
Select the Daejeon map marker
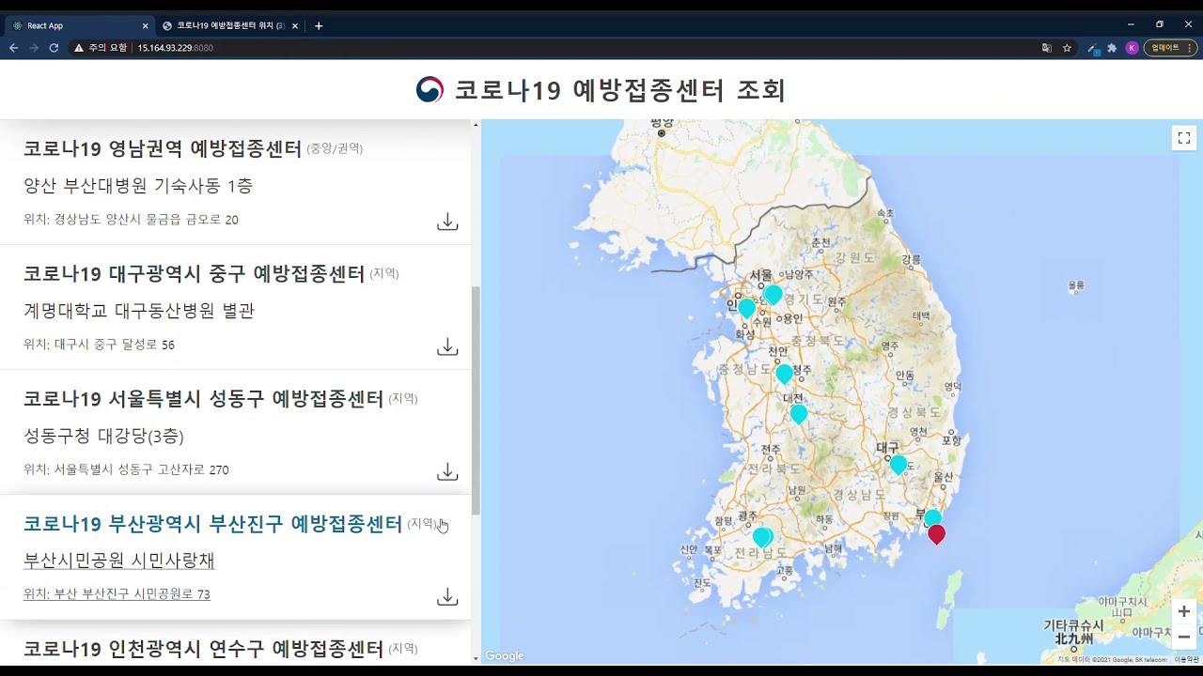798,413
